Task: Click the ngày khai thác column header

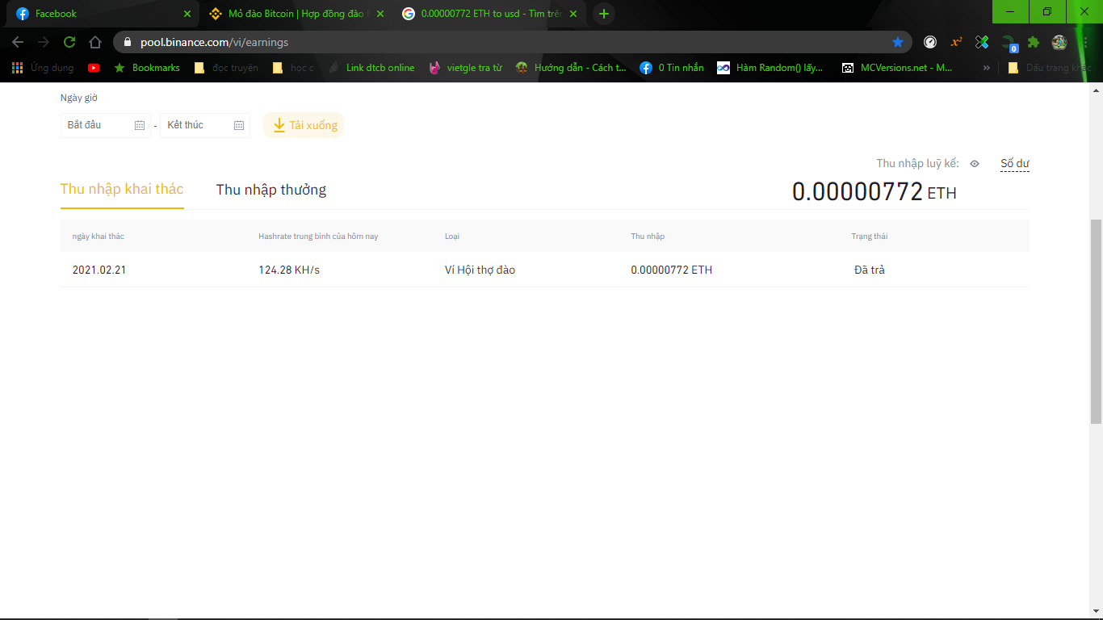Action: tap(99, 236)
